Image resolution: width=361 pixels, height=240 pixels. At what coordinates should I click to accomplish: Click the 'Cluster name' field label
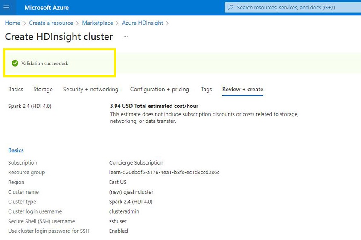pyautogui.click(x=23, y=192)
